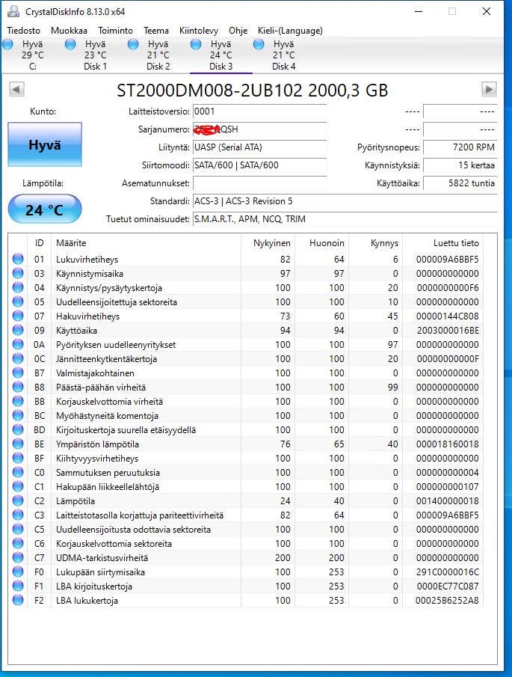Click the Luettu tieto column header

pos(443,243)
